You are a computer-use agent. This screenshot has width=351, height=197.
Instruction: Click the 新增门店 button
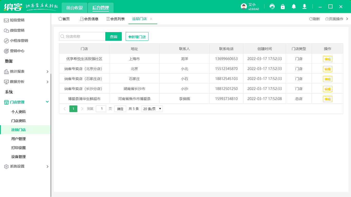point(137,36)
